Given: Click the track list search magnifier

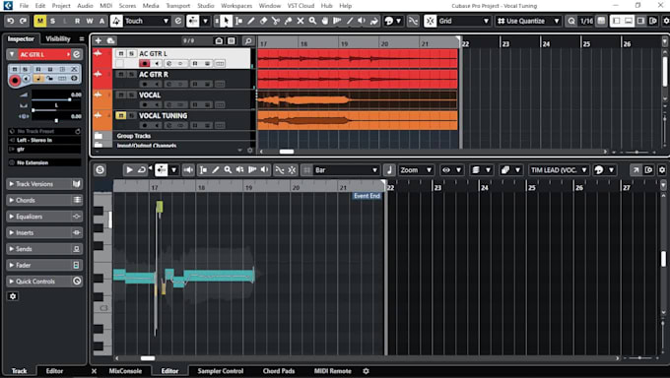Looking at the screenshot, I should tap(248, 41).
